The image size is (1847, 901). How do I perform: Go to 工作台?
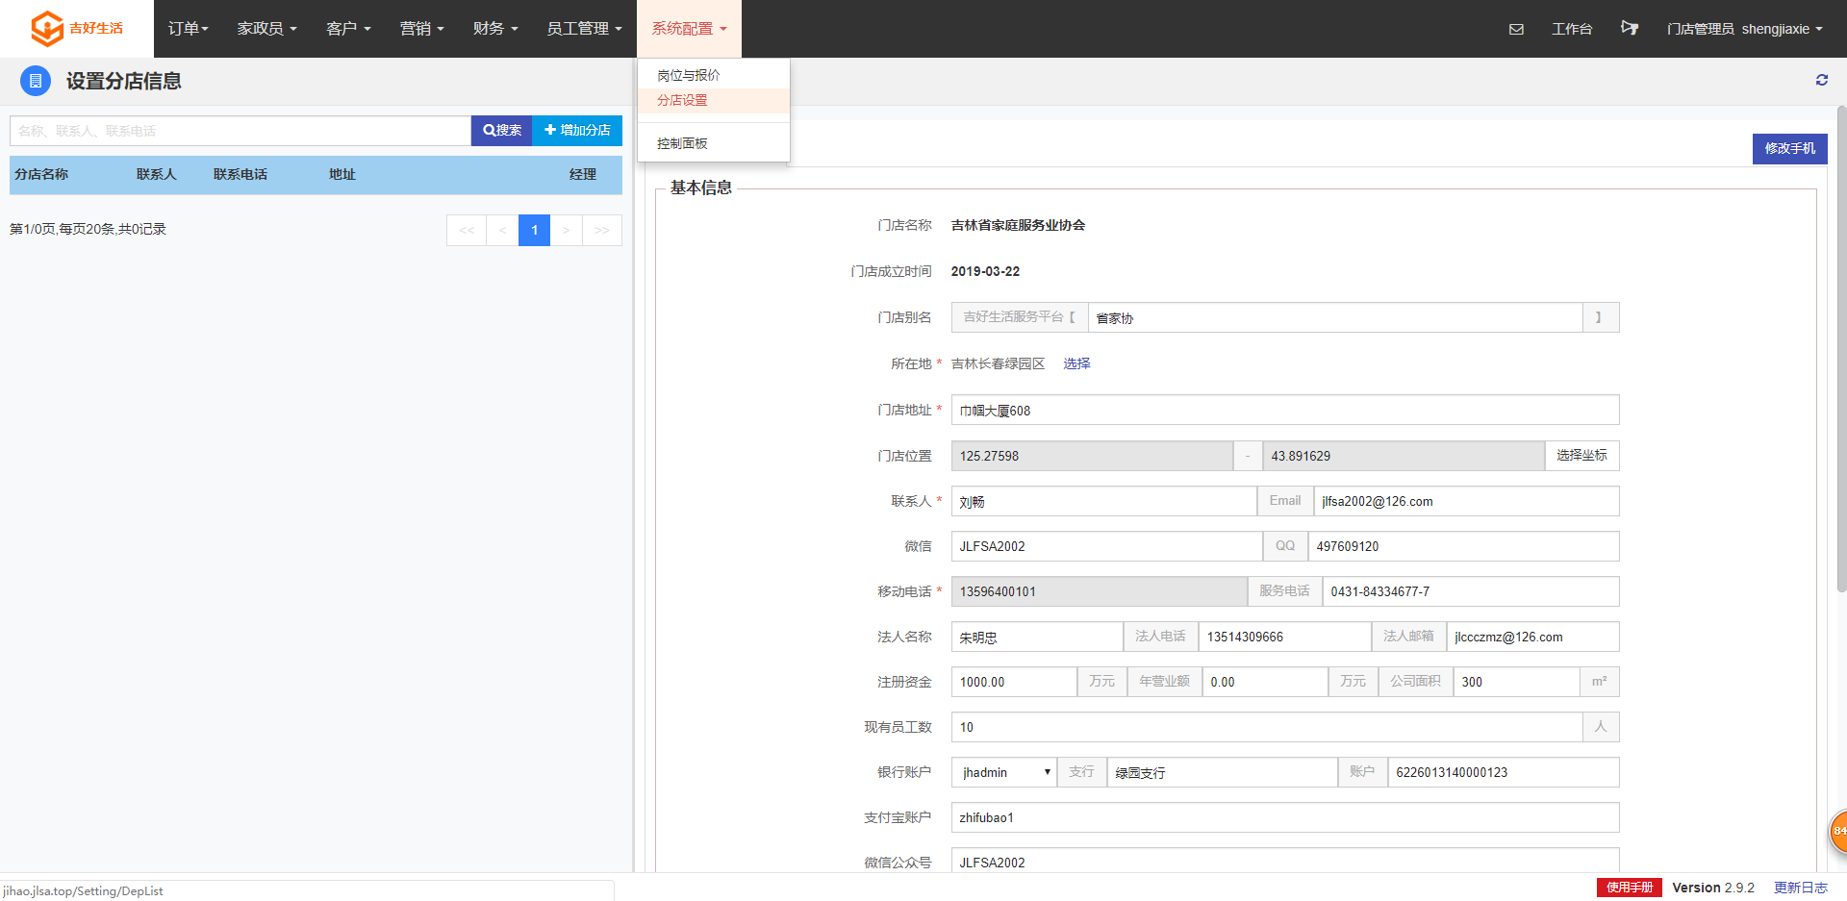[1572, 29]
